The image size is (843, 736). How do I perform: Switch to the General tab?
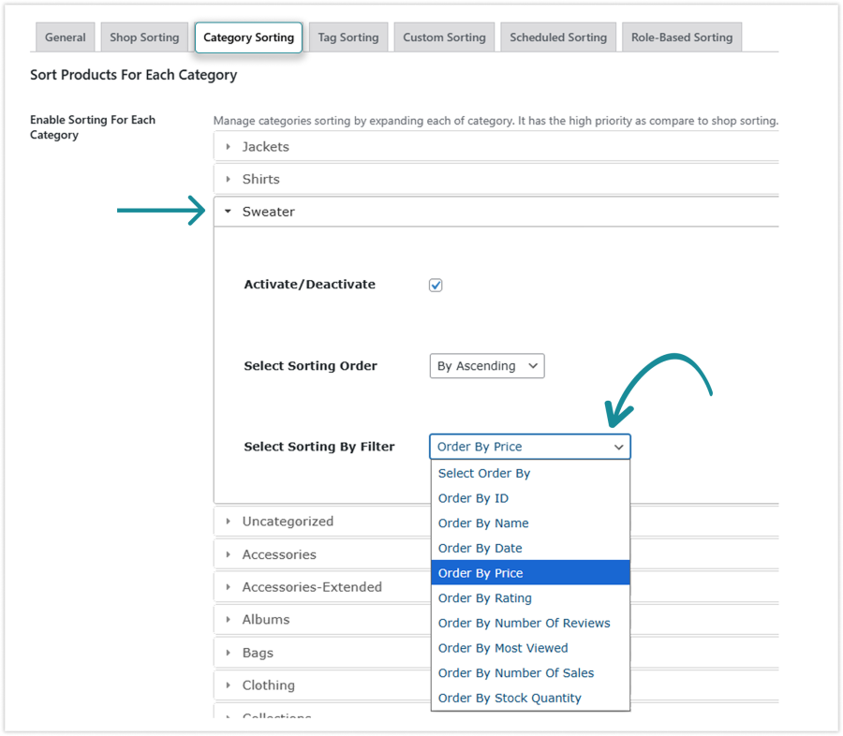pyautogui.click(x=65, y=37)
